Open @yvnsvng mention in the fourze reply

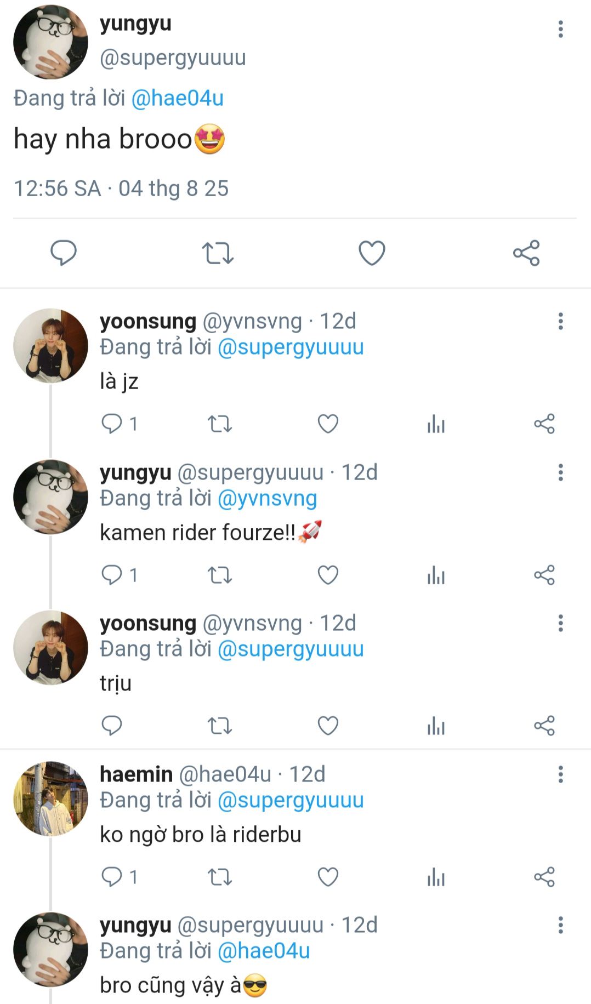(268, 499)
